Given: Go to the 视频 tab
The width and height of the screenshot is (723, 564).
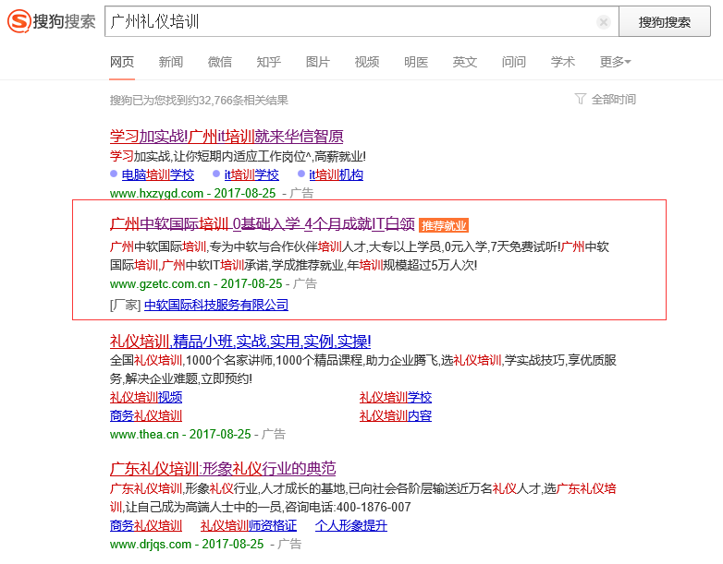Looking at the screenshot, I should tap(367, 62).
